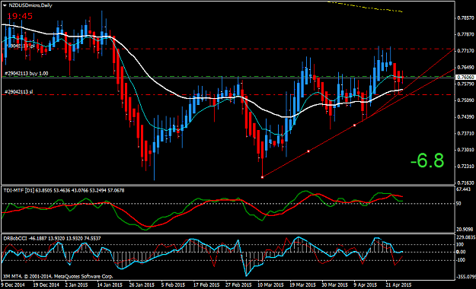Click the red 19:45 candle timer

pos(20,16)
